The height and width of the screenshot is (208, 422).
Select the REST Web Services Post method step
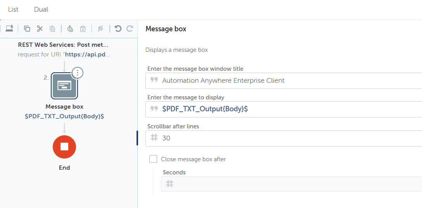click(63, 44)
